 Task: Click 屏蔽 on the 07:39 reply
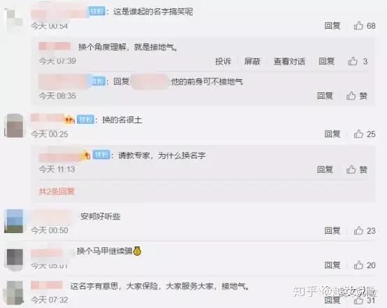coord(252,62)
